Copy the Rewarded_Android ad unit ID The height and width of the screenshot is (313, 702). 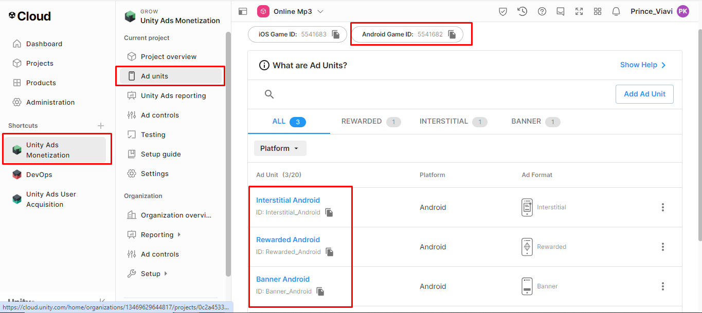330,252
